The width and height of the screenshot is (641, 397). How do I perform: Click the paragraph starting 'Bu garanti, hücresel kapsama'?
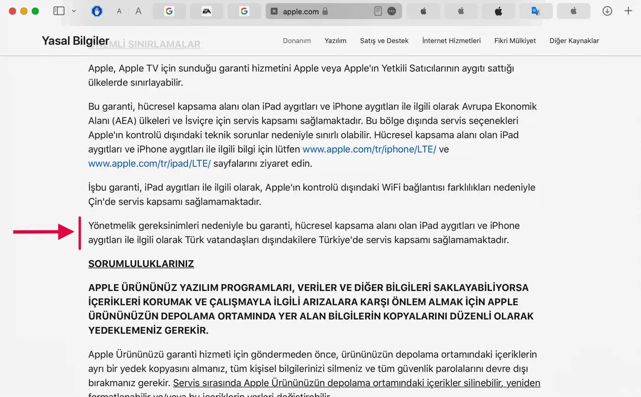(x=313, y=135)
